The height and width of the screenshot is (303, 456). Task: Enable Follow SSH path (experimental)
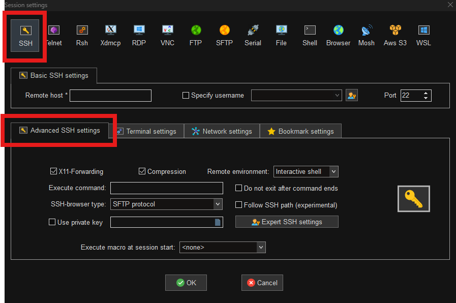click(x=238, y=205)
